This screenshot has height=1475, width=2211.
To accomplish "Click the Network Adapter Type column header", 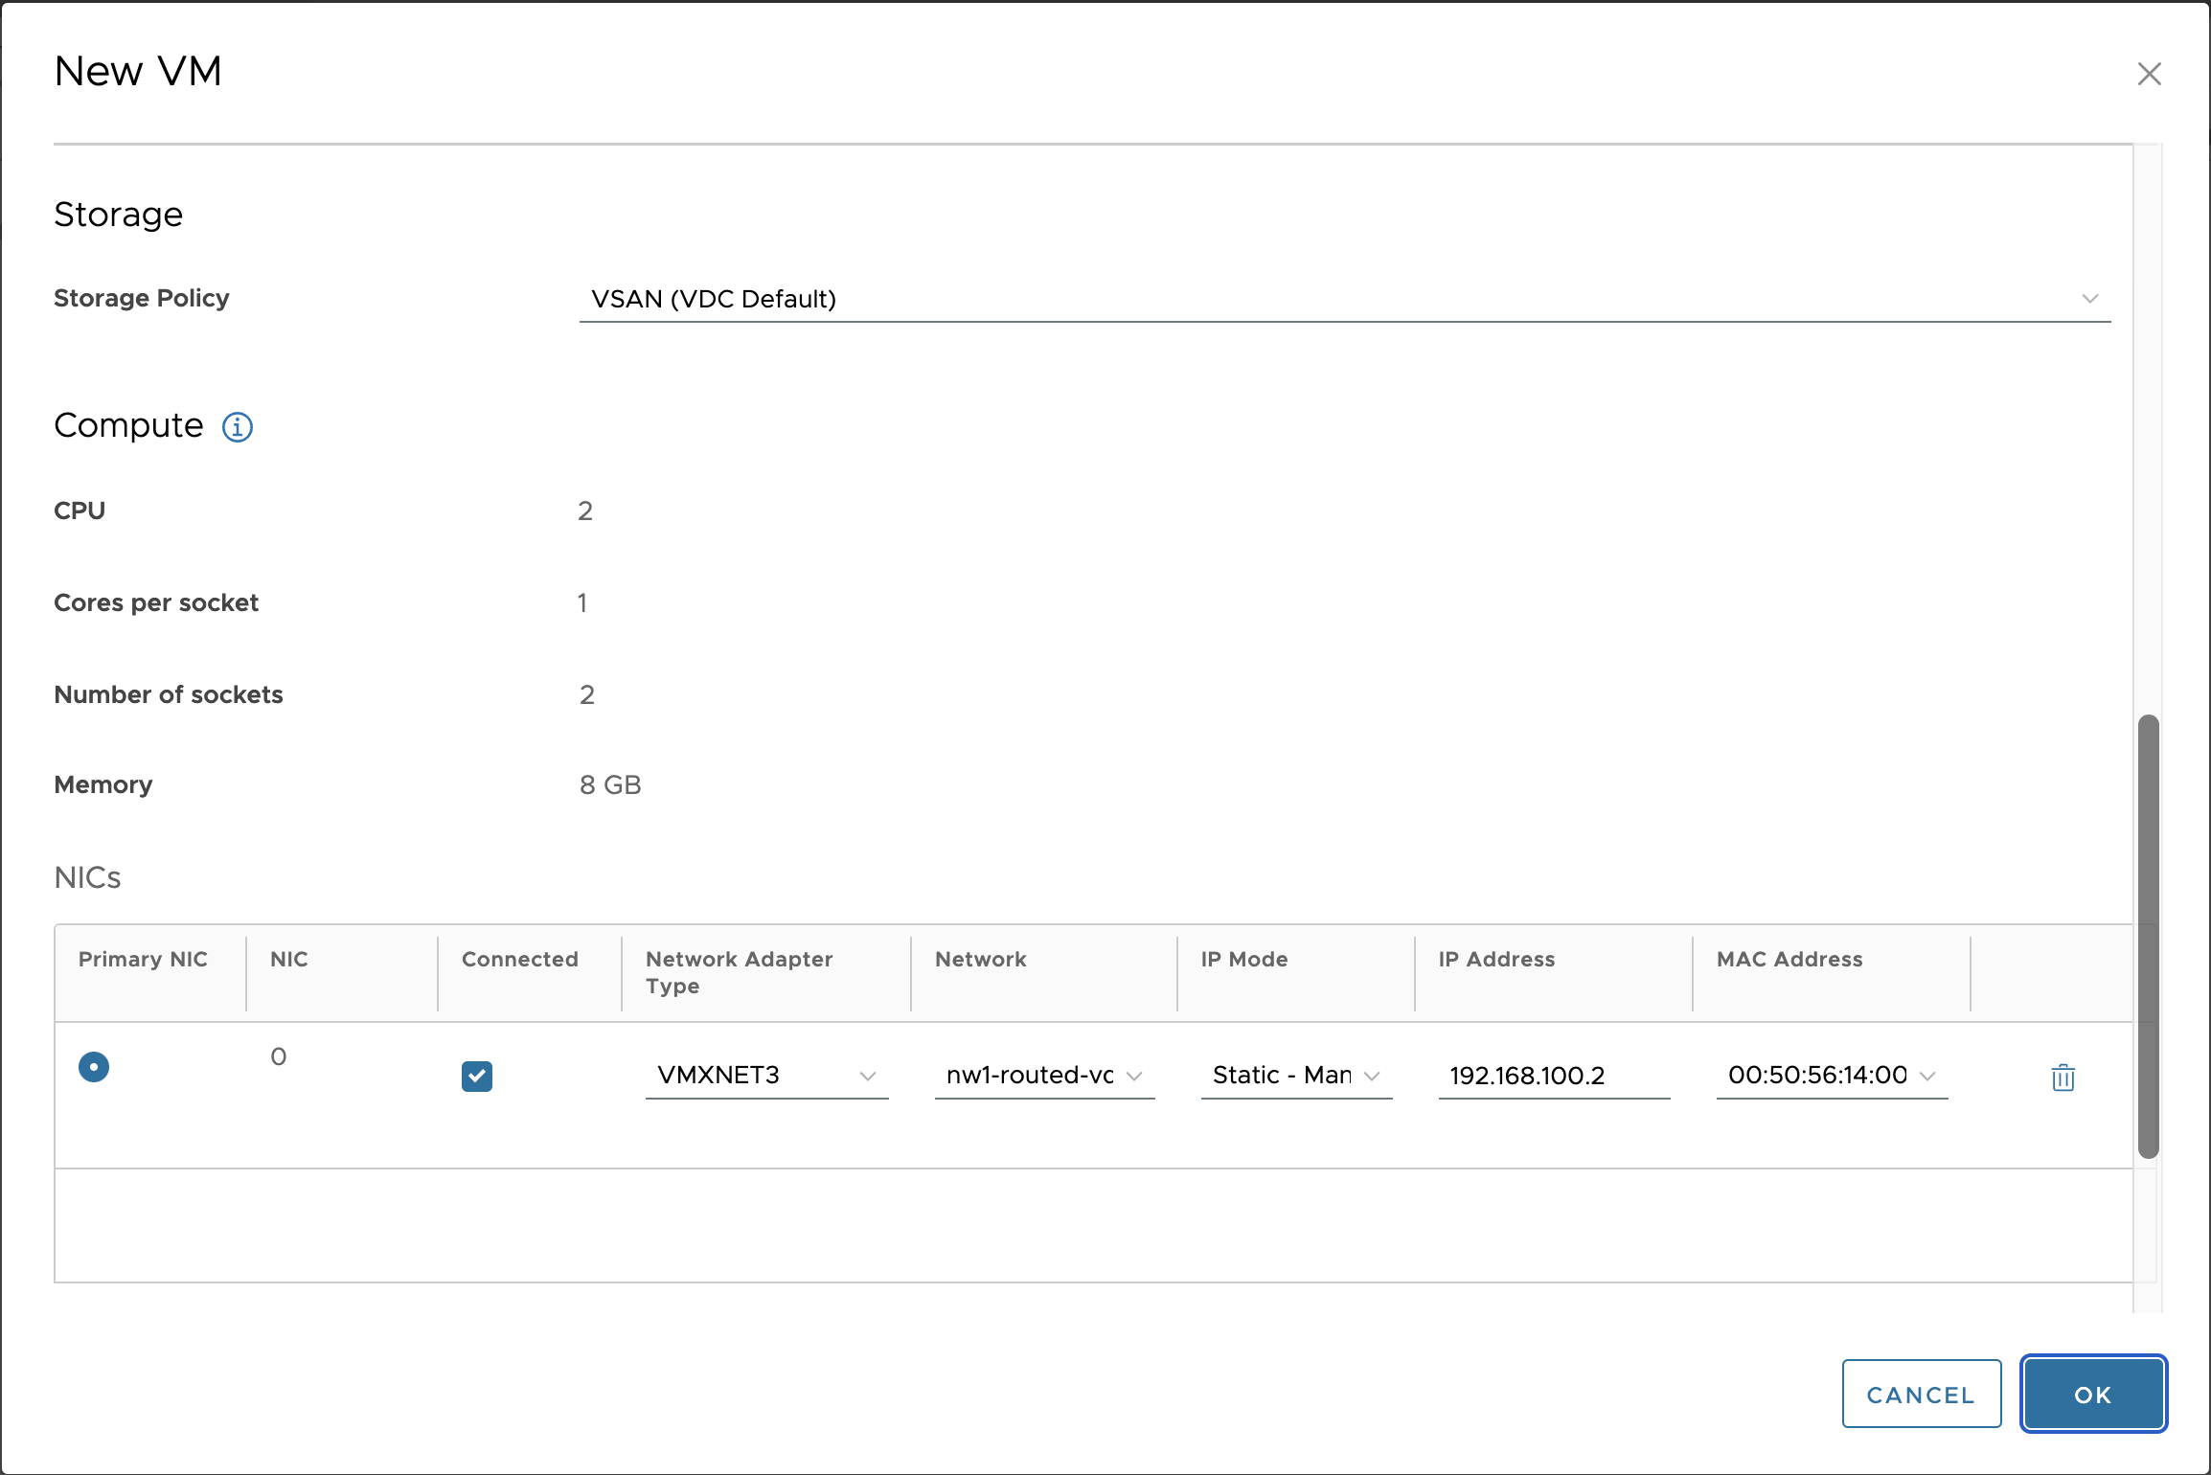I will click(739, 972).
